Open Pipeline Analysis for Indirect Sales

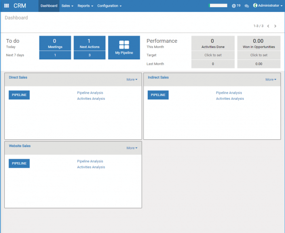pyautogui.click(x=229, y=93)
